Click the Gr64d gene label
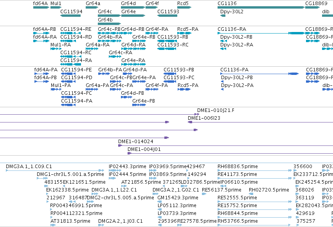The height and width of the screenshot is (227, 333). pos(128,4)
